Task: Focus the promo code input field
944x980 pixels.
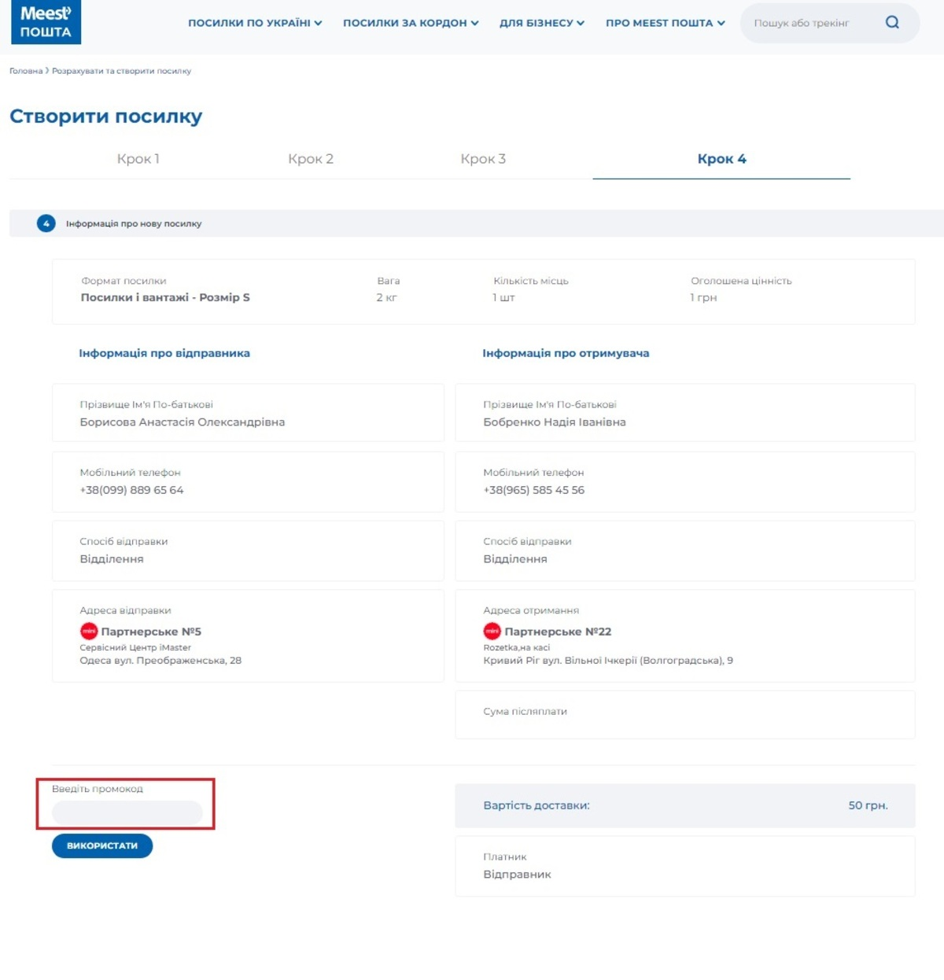Action: click(127, 812)
